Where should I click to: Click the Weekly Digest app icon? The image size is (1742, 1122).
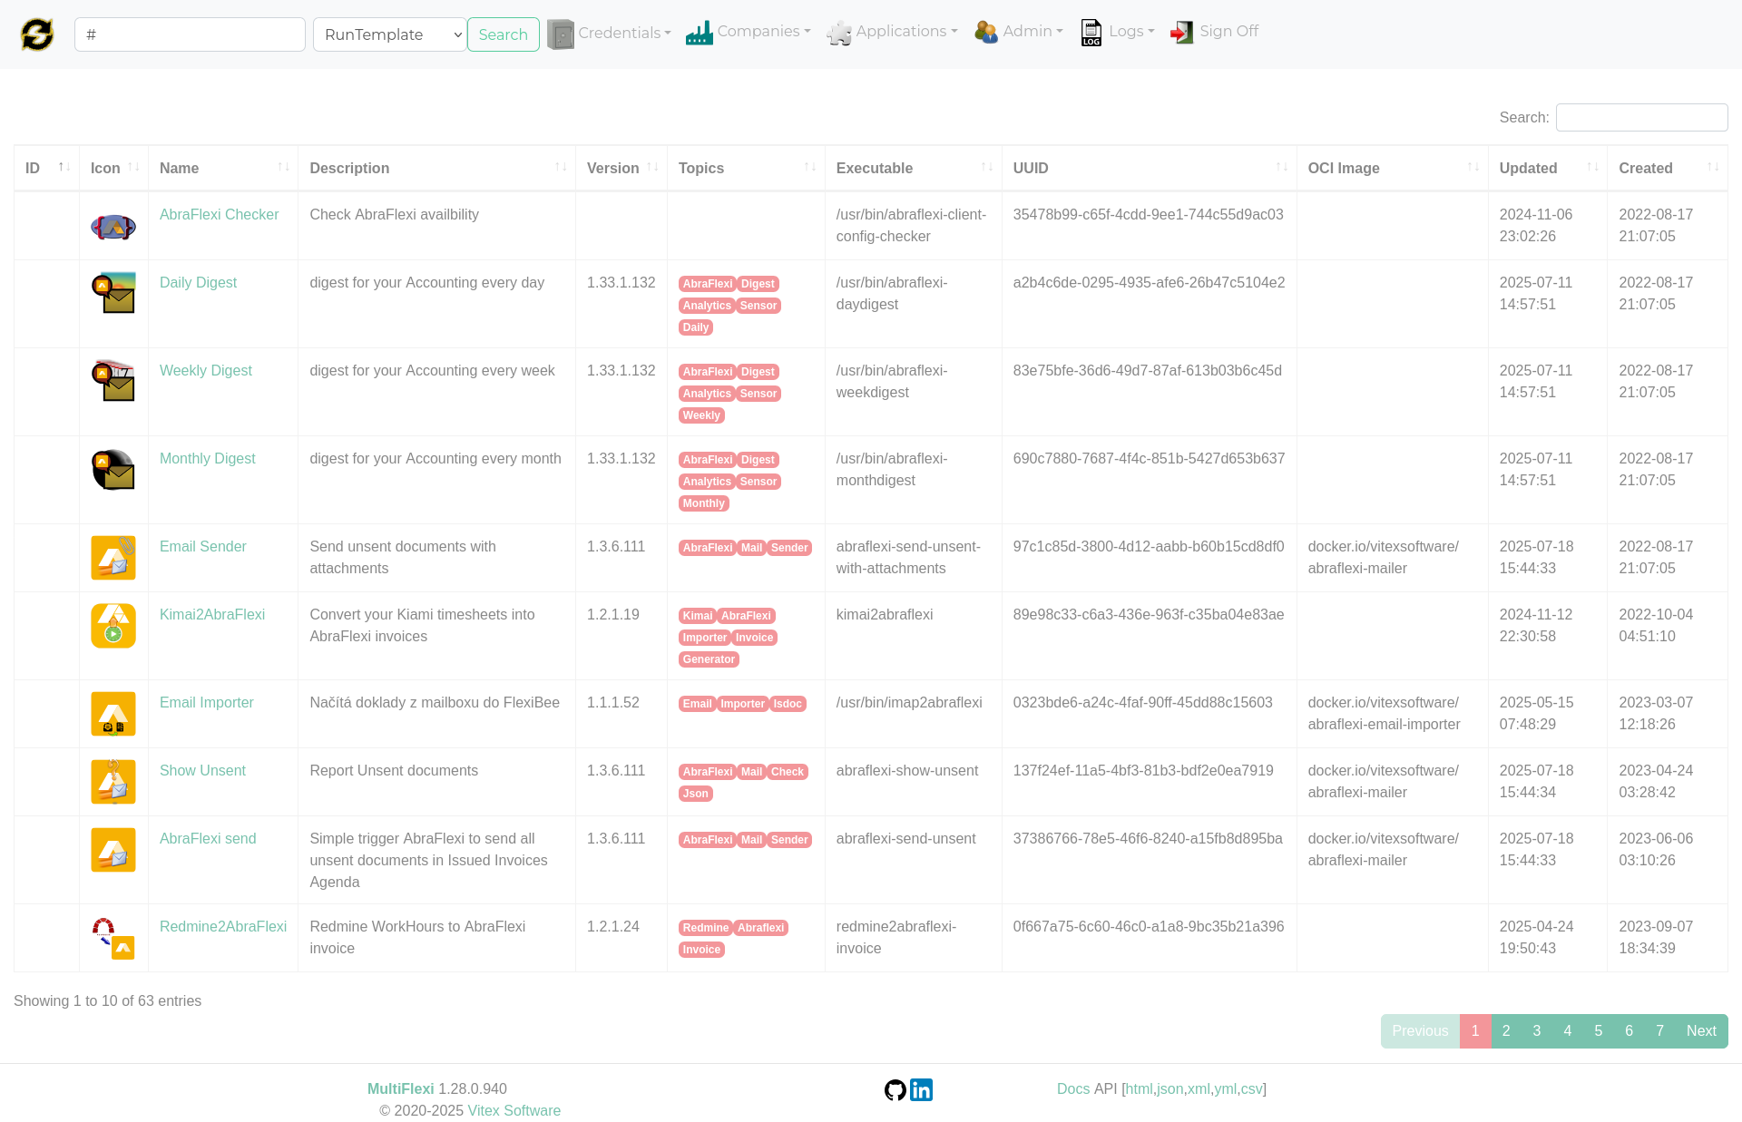[x=113, y=381]
